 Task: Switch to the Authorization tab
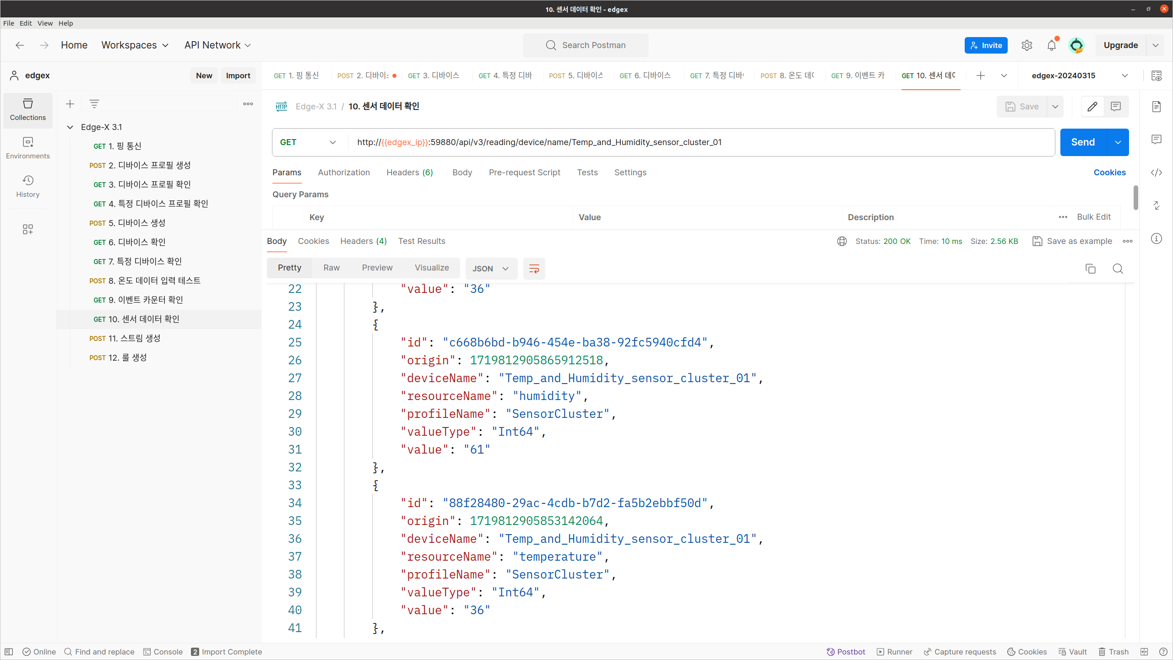coord(344,173)
